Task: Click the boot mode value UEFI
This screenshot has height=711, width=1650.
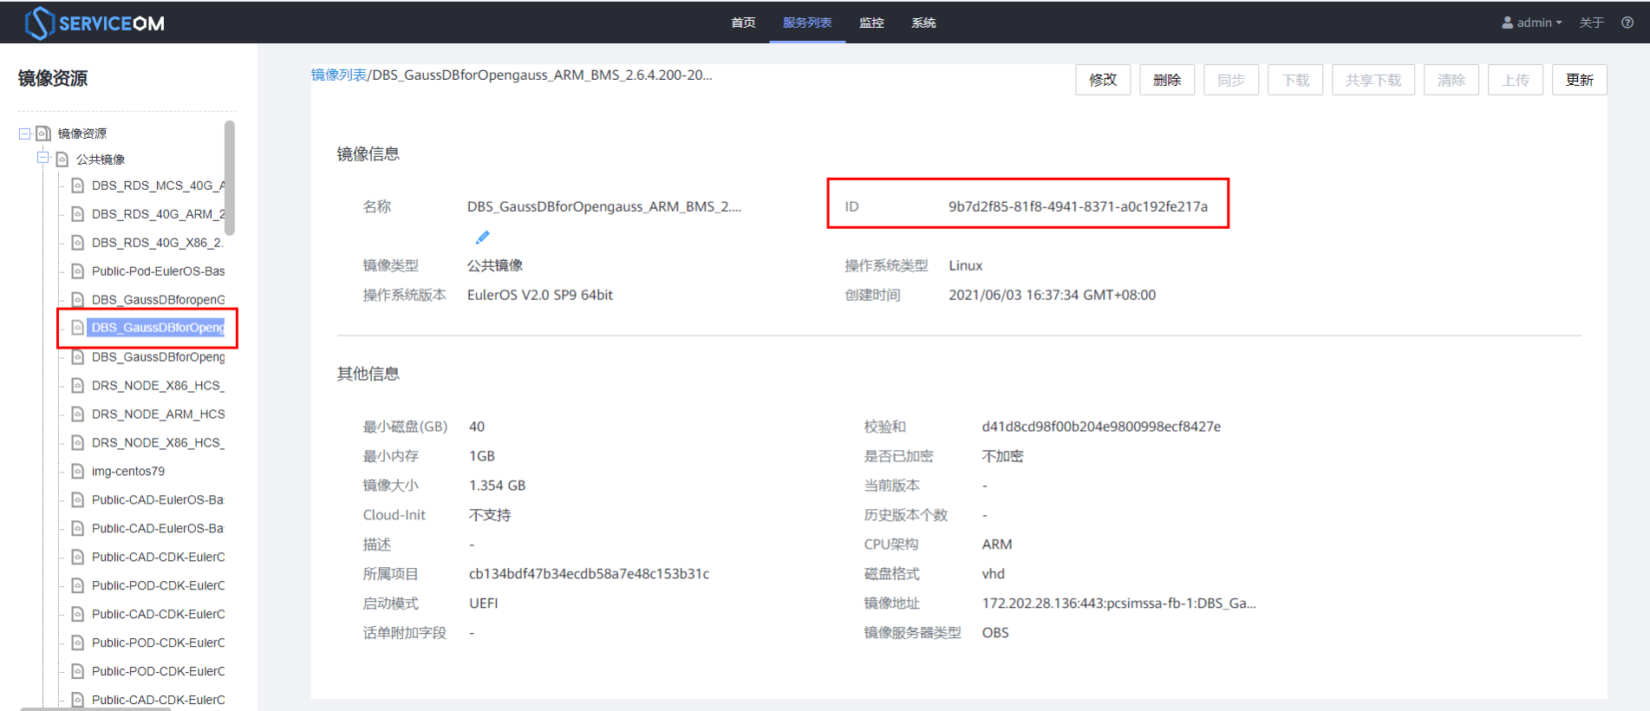Action: [483, 603]
